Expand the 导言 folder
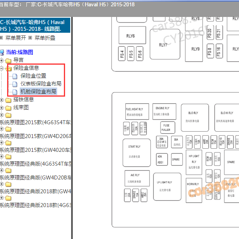The height and width of the screenshot is (239, 239). 1,60
